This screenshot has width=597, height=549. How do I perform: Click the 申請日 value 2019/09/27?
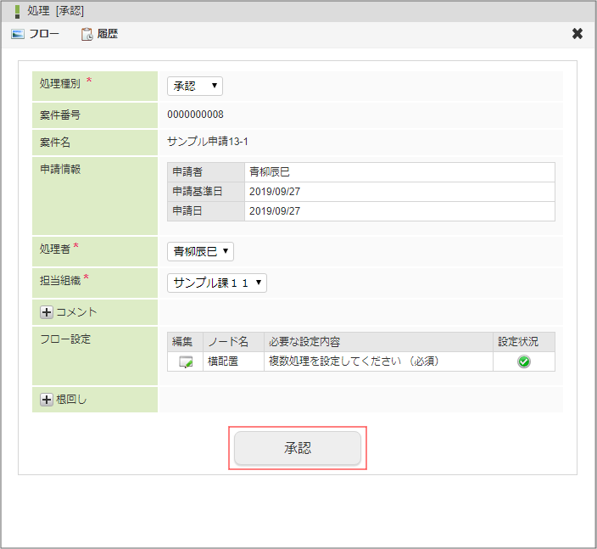click(275, 211)
